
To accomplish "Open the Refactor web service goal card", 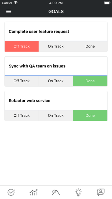I will tap(56, 101).
